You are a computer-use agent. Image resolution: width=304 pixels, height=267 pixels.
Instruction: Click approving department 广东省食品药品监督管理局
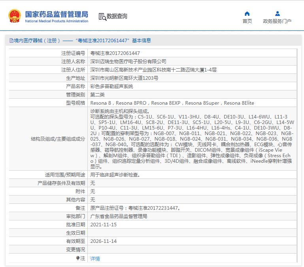[119, 216]
